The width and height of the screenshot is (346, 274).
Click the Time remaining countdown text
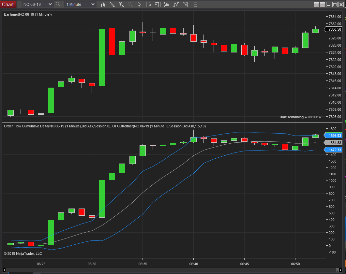tap(300, 117)
